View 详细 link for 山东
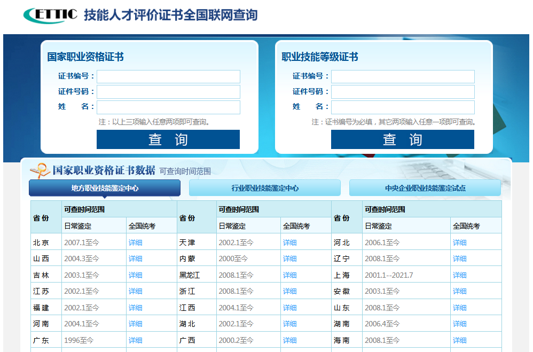This screenshot has width=533, height=352. point(459,308)
